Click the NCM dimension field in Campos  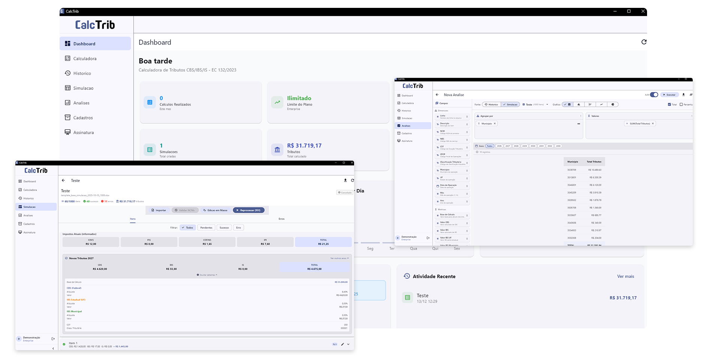(452, 132)
